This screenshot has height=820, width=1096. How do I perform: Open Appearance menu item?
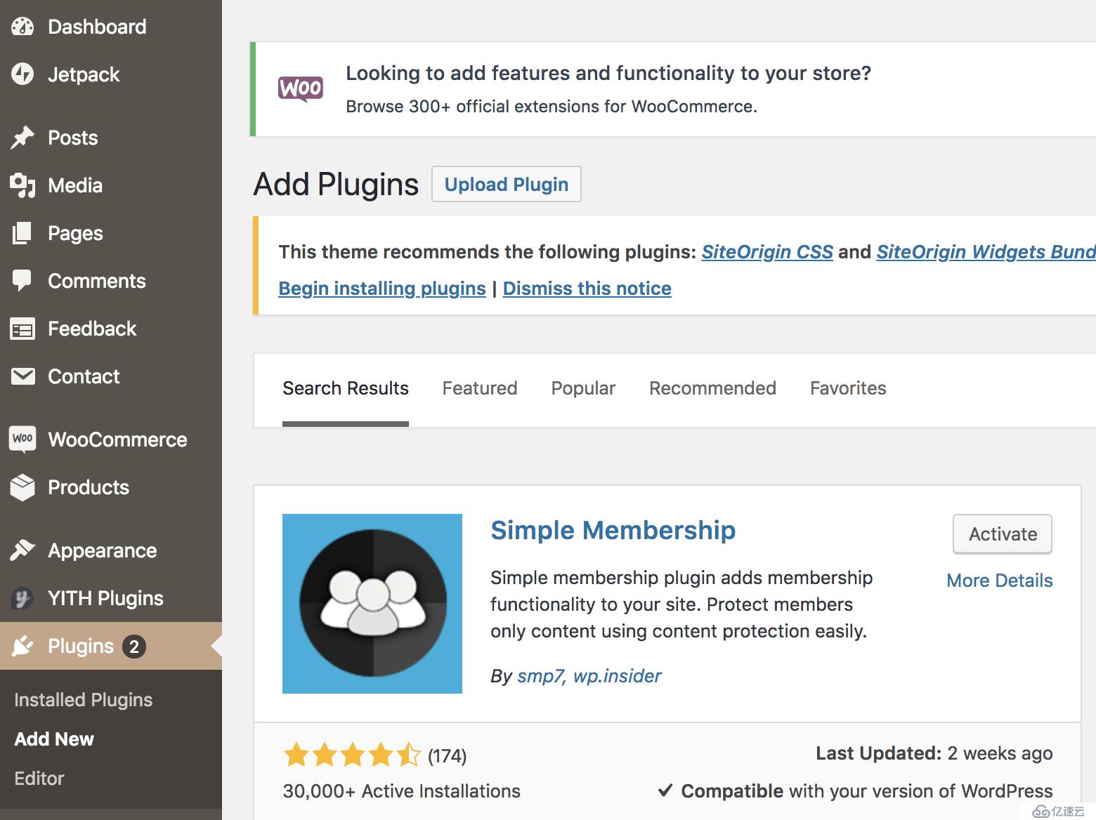103,550
